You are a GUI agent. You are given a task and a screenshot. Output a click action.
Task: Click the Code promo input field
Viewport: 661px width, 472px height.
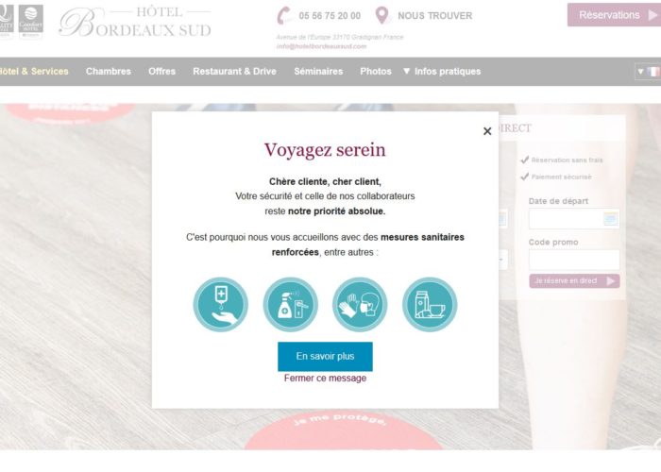(x=574, y=260)
